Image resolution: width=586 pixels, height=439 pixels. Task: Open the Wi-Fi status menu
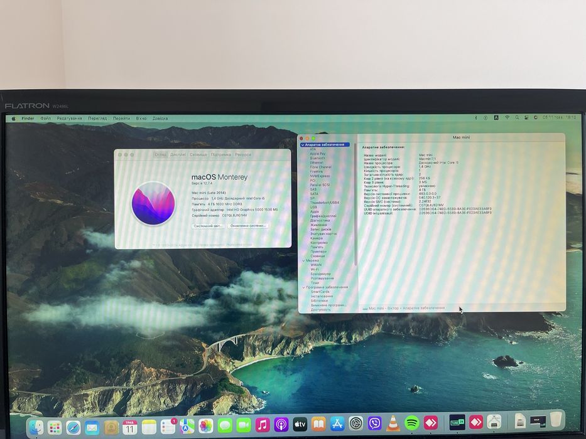507,118
